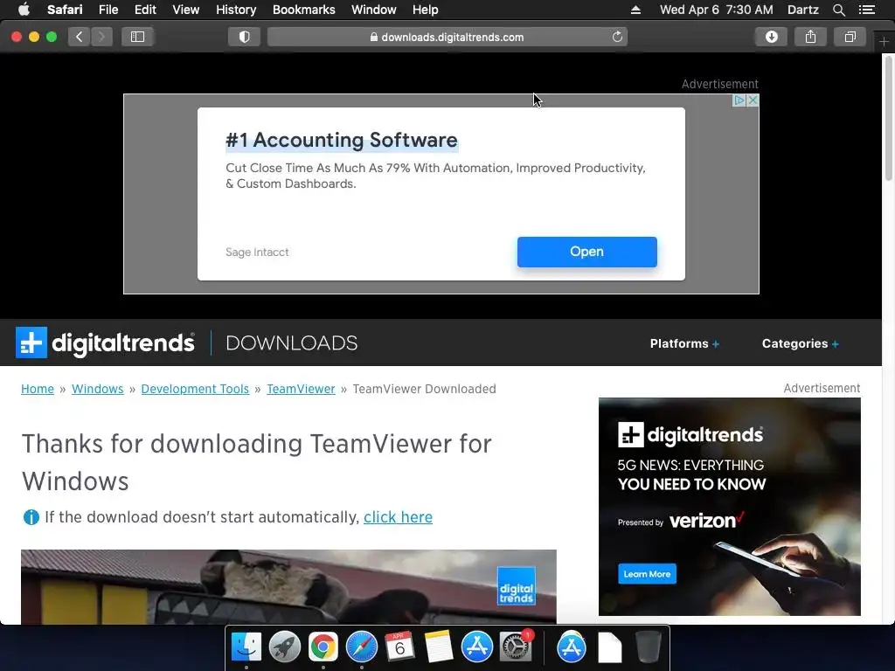Screen dimensions: 895x671
Task: Switch to Safari in the dock
Action: coord(361,647)
